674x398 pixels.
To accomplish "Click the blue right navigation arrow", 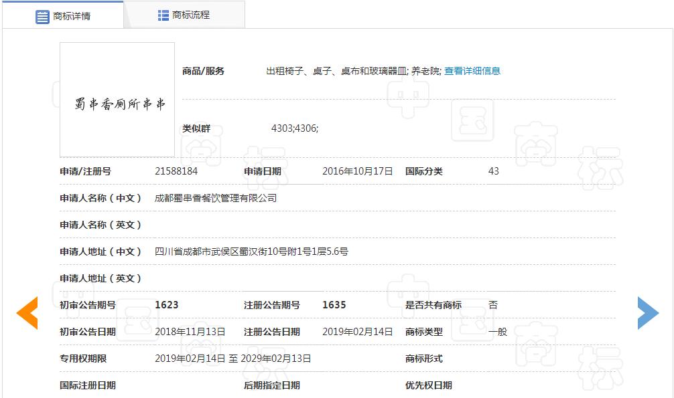I will pyautogui.click(x=647, y=312).
